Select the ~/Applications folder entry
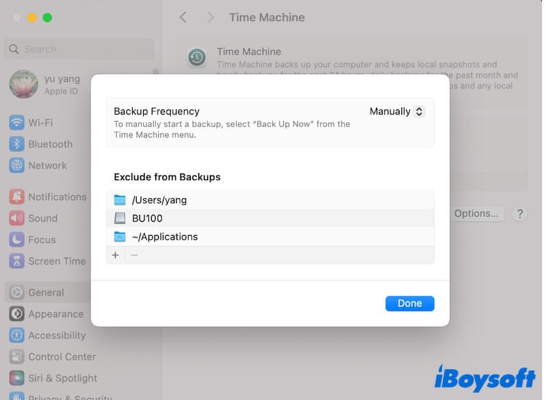Screen dimensions: 546x400 pos(164,237)
